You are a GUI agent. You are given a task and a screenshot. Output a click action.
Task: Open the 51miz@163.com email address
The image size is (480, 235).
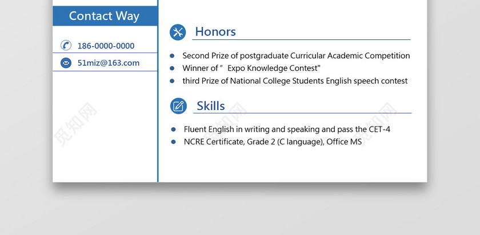coord(109,63)
